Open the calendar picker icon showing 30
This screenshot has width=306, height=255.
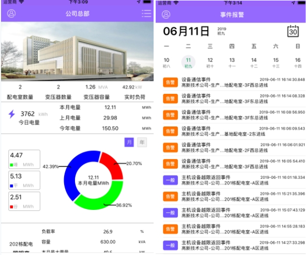pyautogui.click(x=293, y=31)
